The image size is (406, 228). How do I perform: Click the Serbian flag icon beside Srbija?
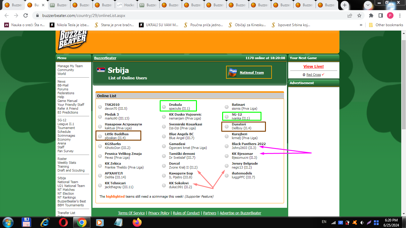101,70
